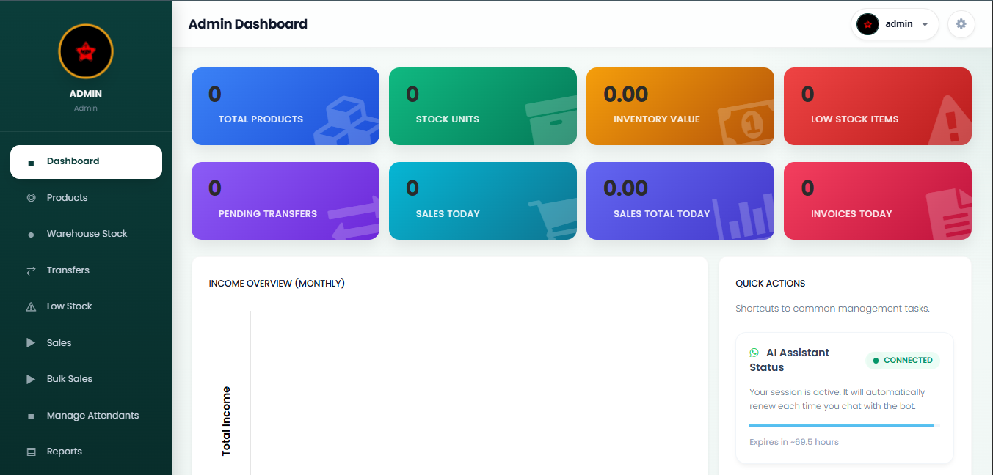Click the Low Stock warning triangle icon
This screenshot has height=475, width=993.
click(x=31, y=307)
